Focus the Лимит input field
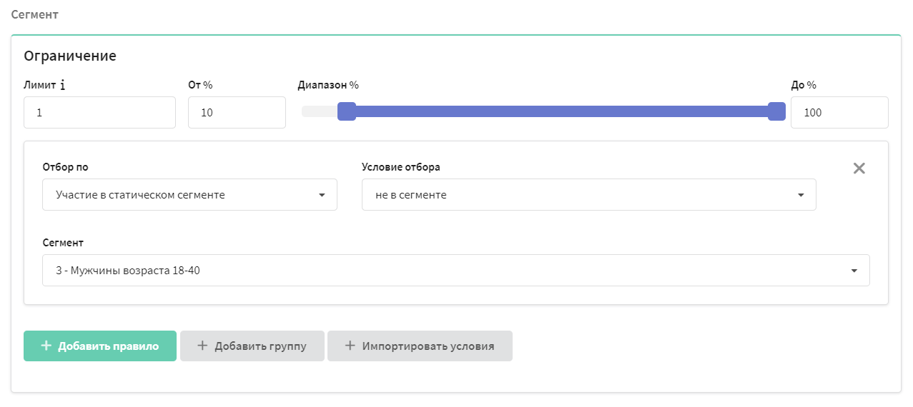This screenshot has width=913, height=407. coord(99,113)
